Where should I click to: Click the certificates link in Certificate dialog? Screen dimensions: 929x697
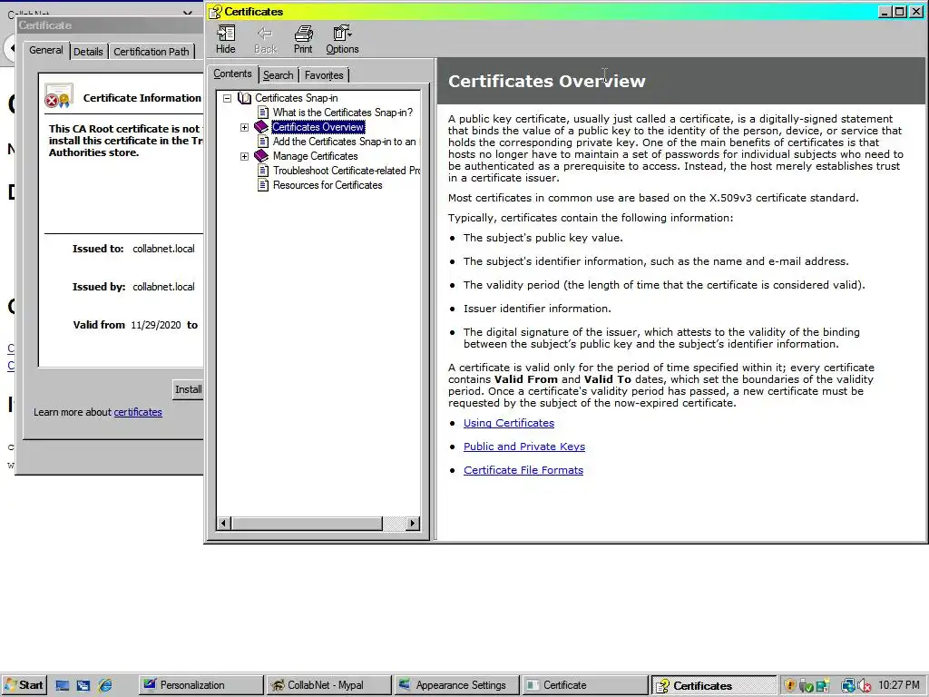click(138, 412)
